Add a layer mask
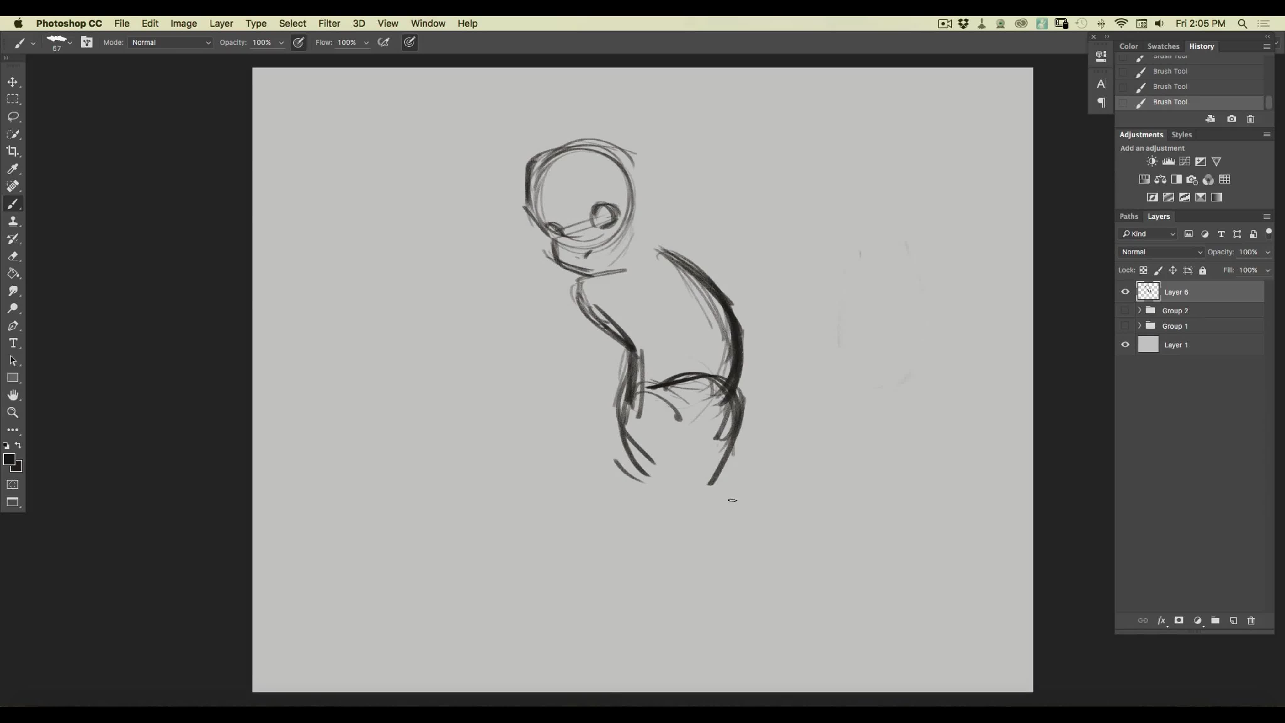This screenshot has width=1285, height=723. pyautogui.click(x=1179, y=620)
